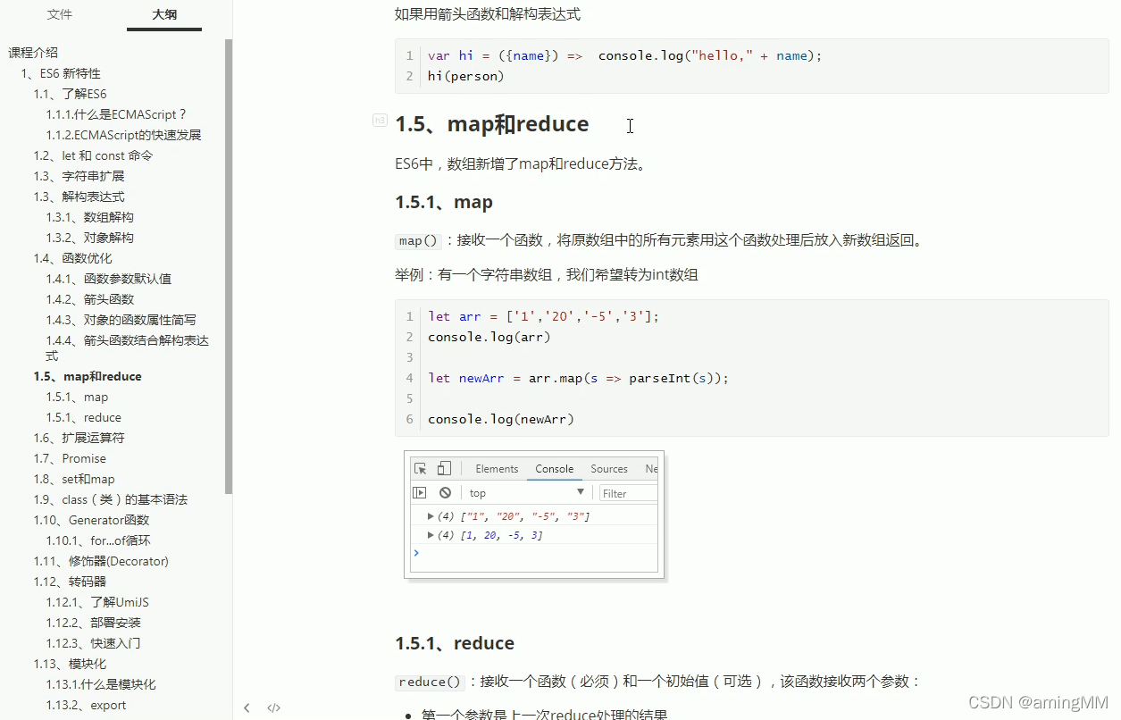
Task: Click code line console.log(newArr)
Action: [501, 419]
